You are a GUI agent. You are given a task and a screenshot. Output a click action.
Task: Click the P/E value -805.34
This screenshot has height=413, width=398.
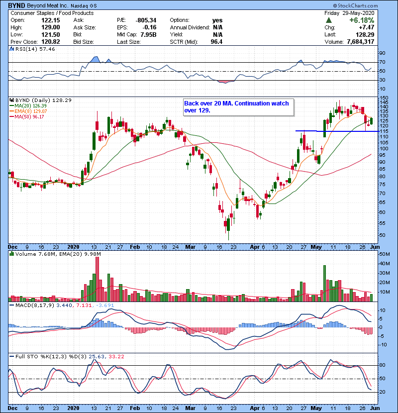click(146, 20)
